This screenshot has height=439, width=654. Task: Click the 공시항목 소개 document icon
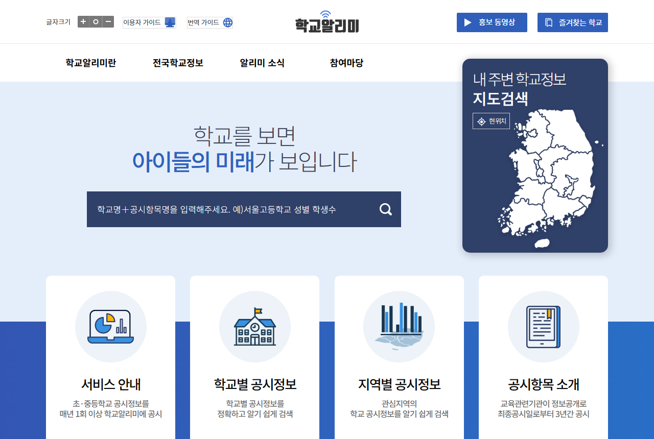pyautogui.click(x=544, y=327)
